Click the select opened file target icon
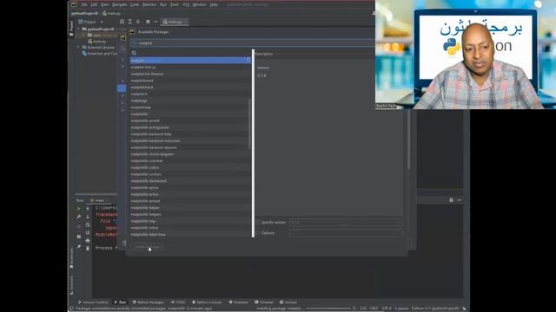This screenshot has height=312, width=556. tap(122, 22)
